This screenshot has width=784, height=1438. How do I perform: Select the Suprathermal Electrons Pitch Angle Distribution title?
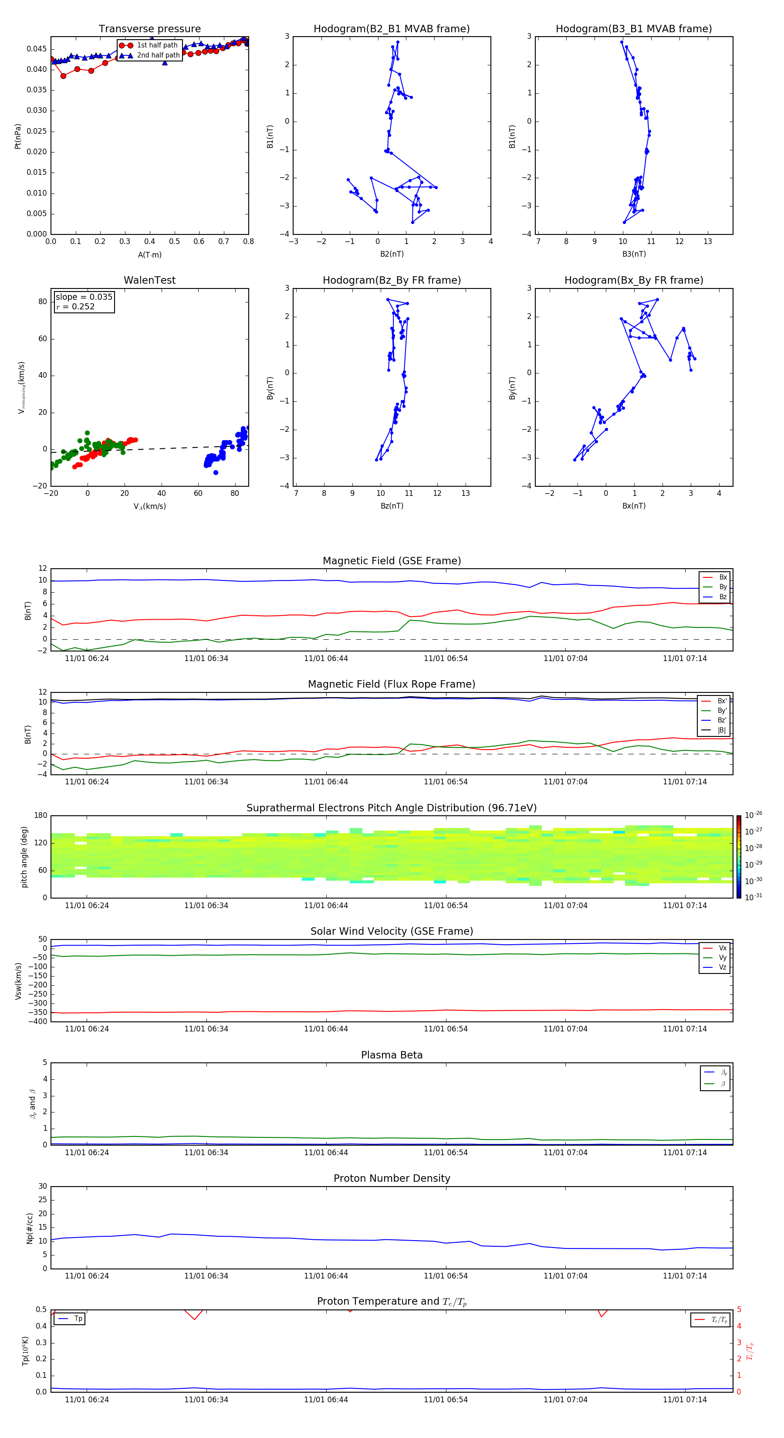pyautogui.click(x=392, y=808)
